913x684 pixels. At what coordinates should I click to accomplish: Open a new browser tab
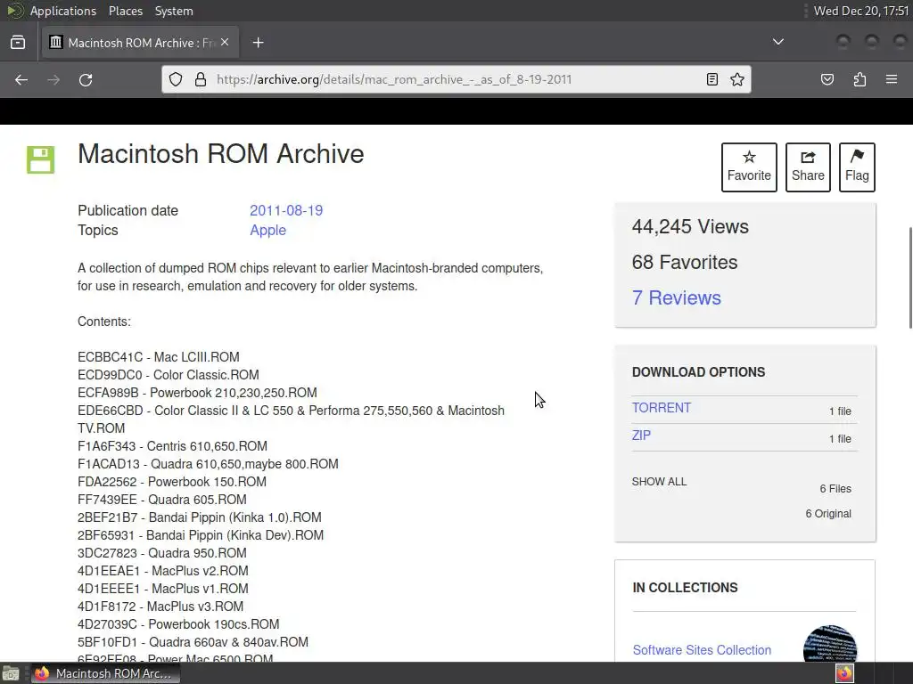[259, 43]
